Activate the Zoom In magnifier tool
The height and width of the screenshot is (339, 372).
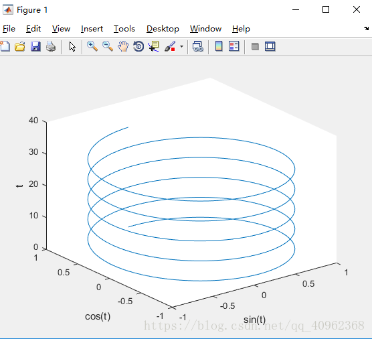click(x=92, y=46)
